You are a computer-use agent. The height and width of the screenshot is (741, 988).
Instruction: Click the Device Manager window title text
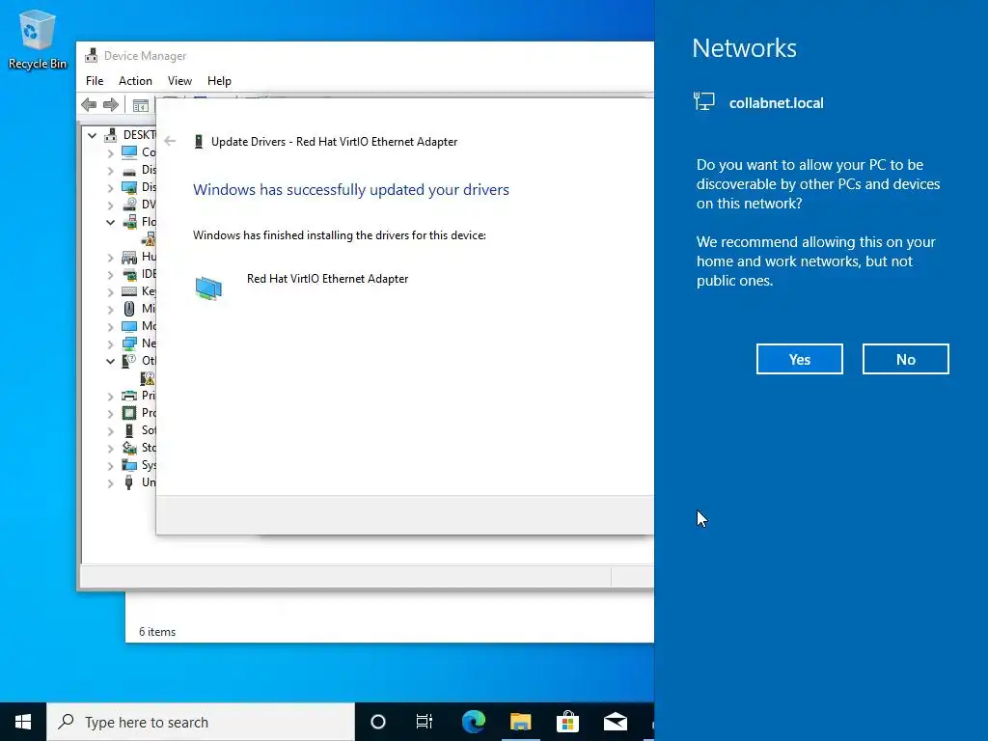point(145,55)
